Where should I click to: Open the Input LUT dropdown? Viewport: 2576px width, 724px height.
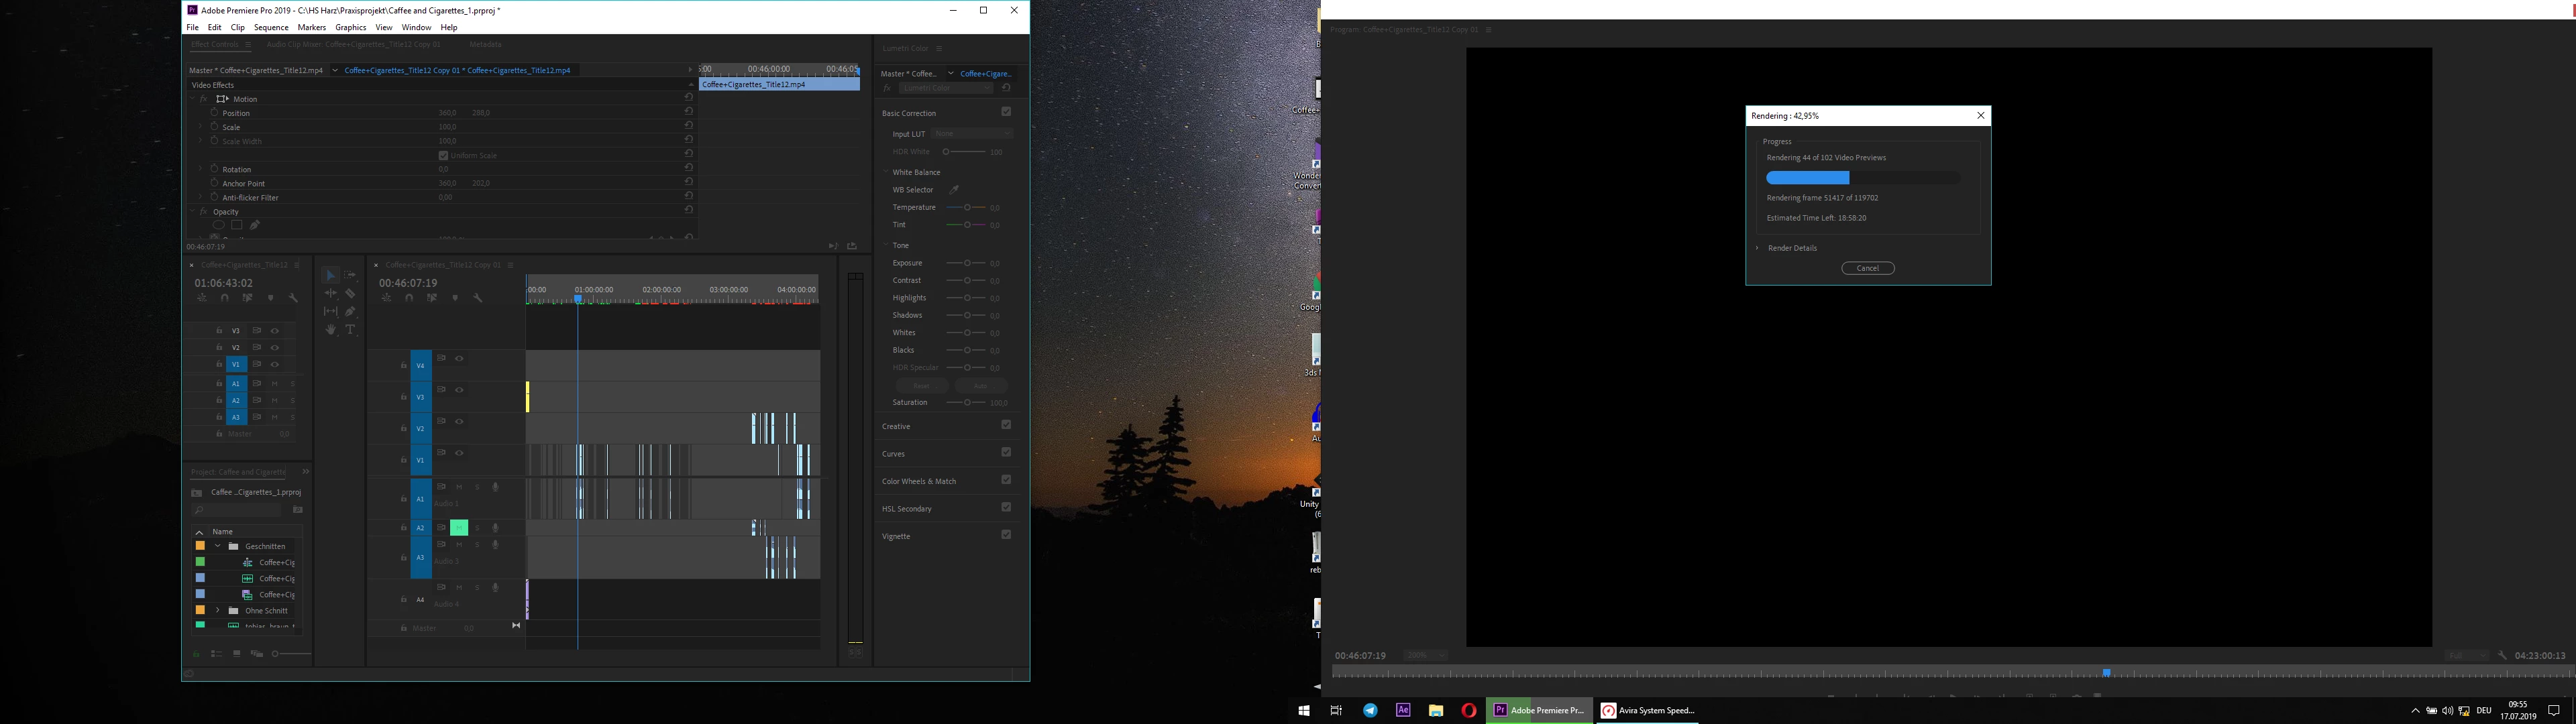coord(972,134)
